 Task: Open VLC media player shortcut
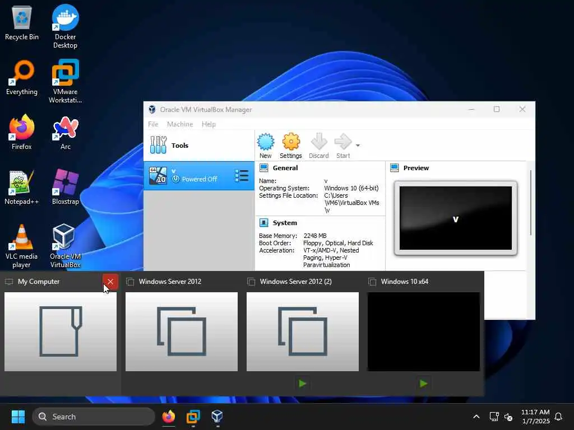coord(22,246)
